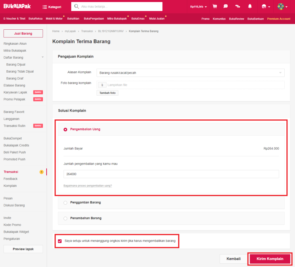This screenshot has height=267, width=295.
Task: Open Mitra Bukalapak in top navigation
Action: (x=117, y=19)
